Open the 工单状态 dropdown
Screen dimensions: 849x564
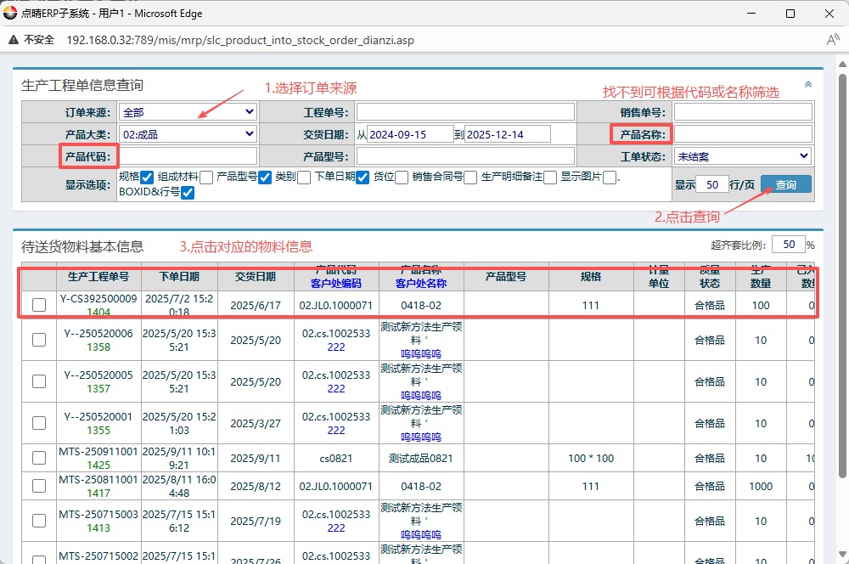click(743, 156)
